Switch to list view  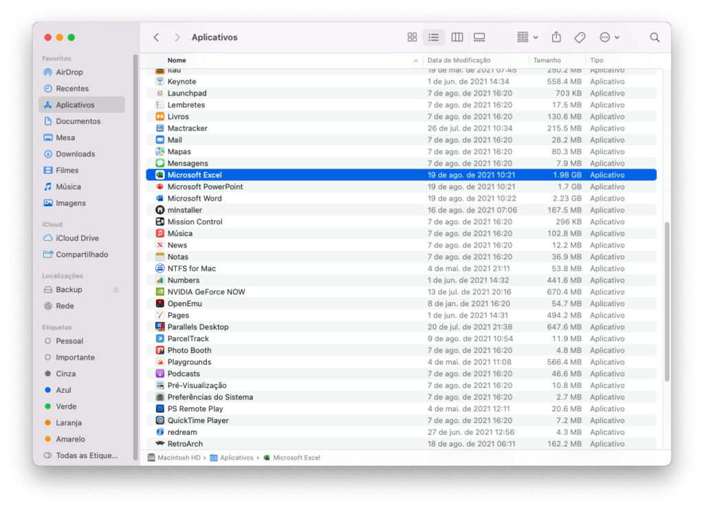click(x=434, y=37)
